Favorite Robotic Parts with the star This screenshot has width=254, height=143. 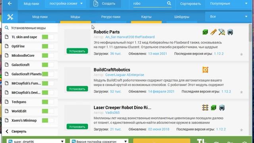click(241, 54)
